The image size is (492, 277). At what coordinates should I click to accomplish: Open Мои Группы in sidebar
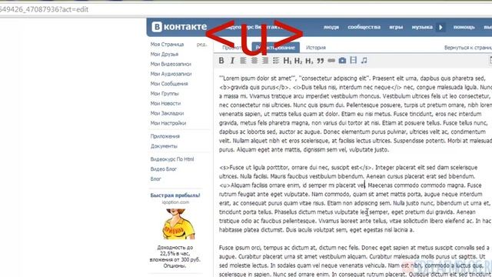coord(165,94)
